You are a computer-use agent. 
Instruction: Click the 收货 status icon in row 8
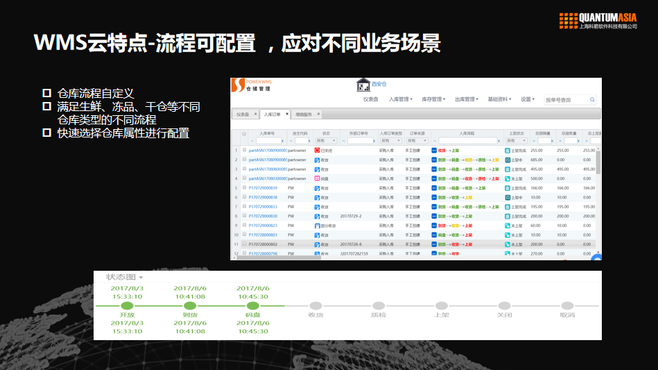(x=318, y=217)
